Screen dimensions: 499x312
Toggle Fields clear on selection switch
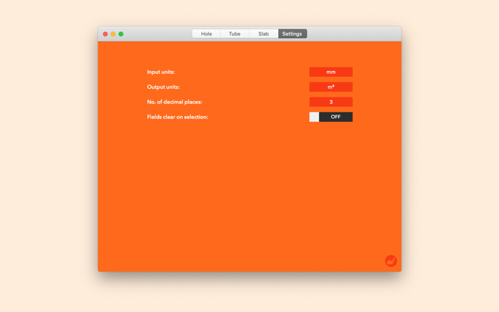tap(331, 117)
